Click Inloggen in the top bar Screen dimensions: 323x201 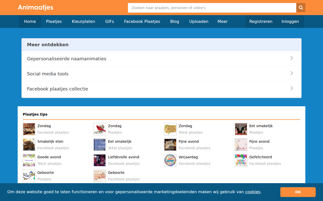coord(290,22)
